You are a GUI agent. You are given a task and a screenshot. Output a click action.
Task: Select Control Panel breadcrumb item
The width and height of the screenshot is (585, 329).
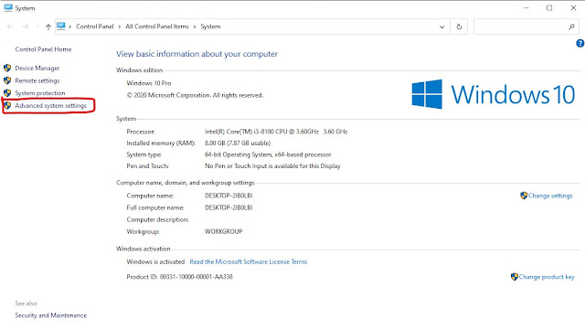(95, 27)
